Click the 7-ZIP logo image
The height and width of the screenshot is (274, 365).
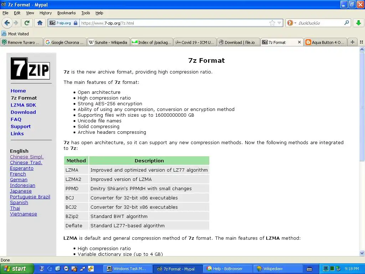pyautogui.click(x=30, y=68)
